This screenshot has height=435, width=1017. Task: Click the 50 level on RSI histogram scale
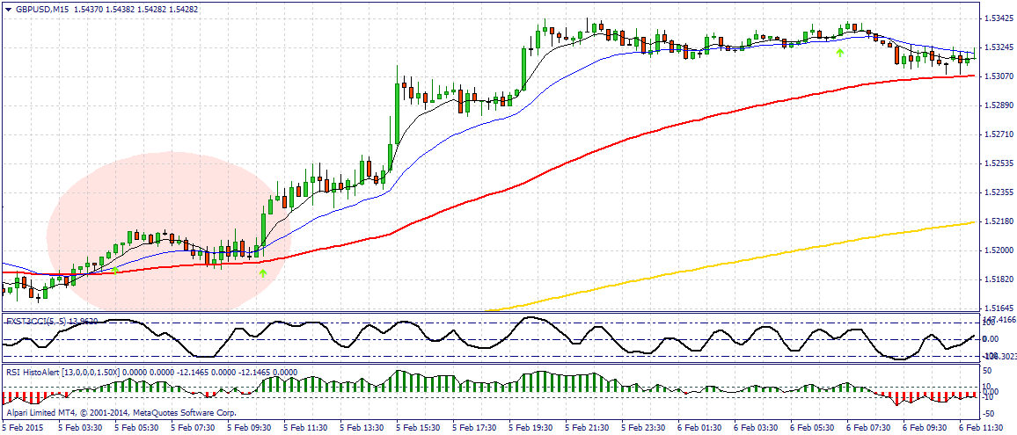pyautogui.click(x=989, y=371)
